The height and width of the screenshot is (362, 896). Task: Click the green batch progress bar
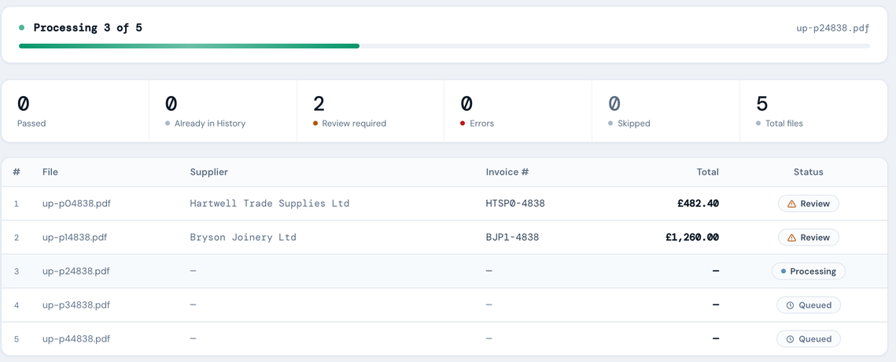(x=189, y=46)
